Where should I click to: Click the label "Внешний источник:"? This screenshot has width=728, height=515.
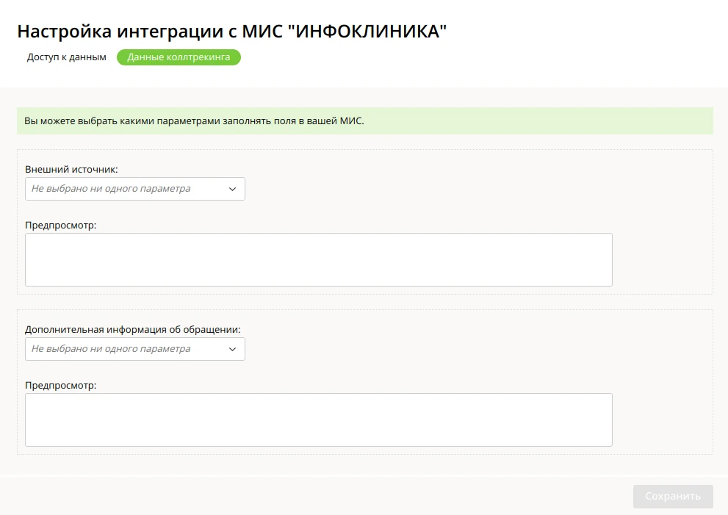click(x=71, y=170)
